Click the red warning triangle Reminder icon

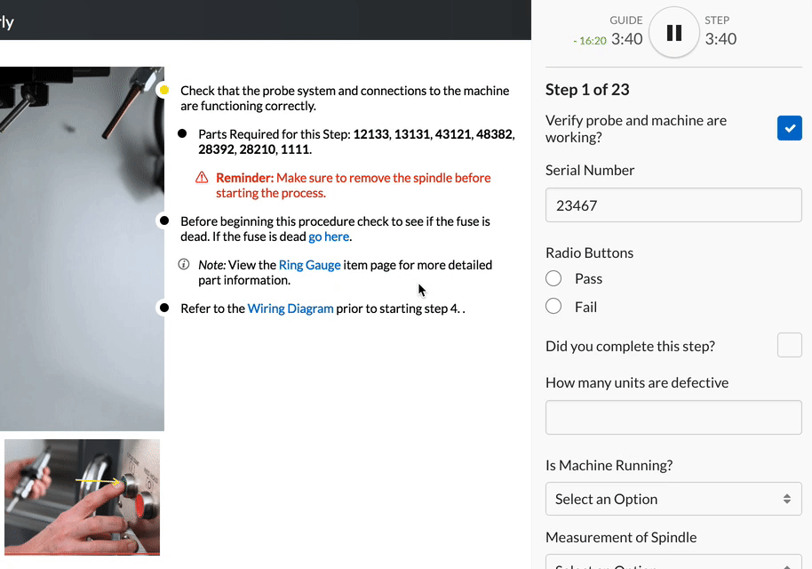(x=202, y=178)
